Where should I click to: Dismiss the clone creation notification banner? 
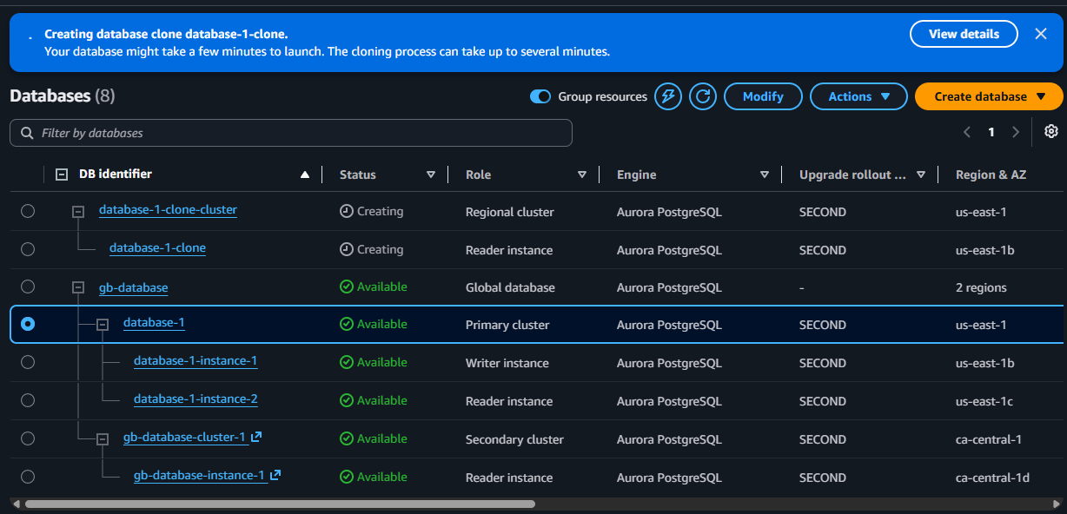pos(1041,34)
